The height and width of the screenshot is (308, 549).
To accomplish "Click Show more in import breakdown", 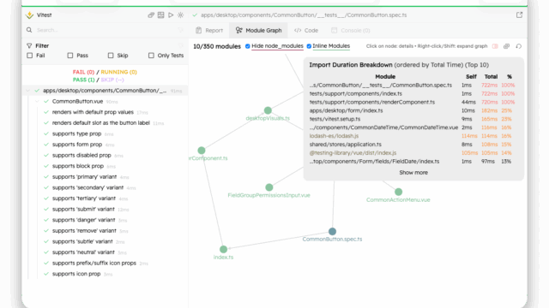I will click(413, 173).
